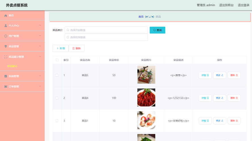252x141 pixels.
Task: Click search icon in 选择开始数值 field
Action: click(68, 30)
